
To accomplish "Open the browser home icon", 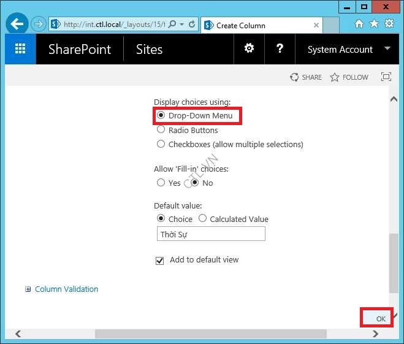I will click(359, 25).
